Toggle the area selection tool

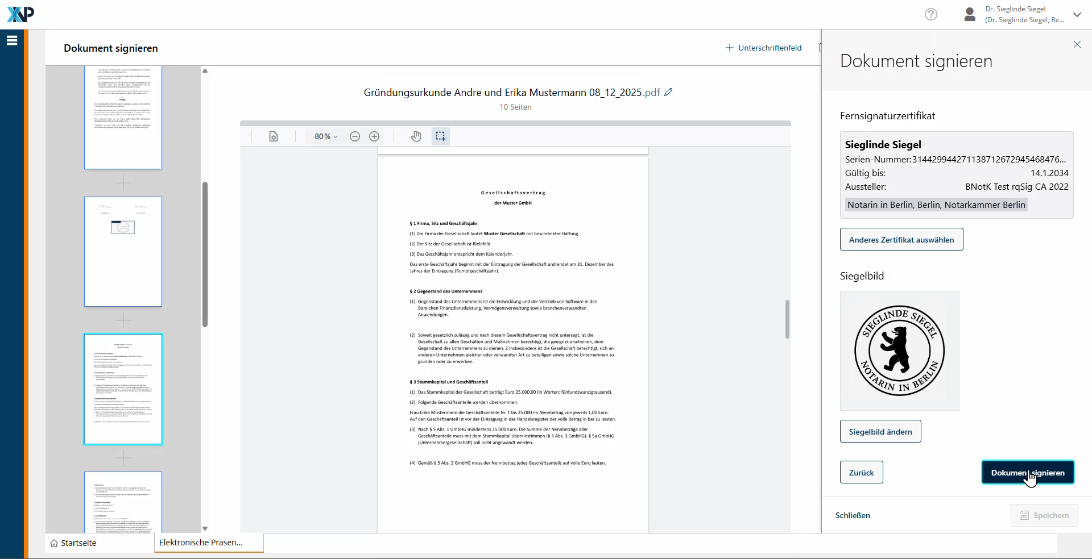click(x=440, y=136)
